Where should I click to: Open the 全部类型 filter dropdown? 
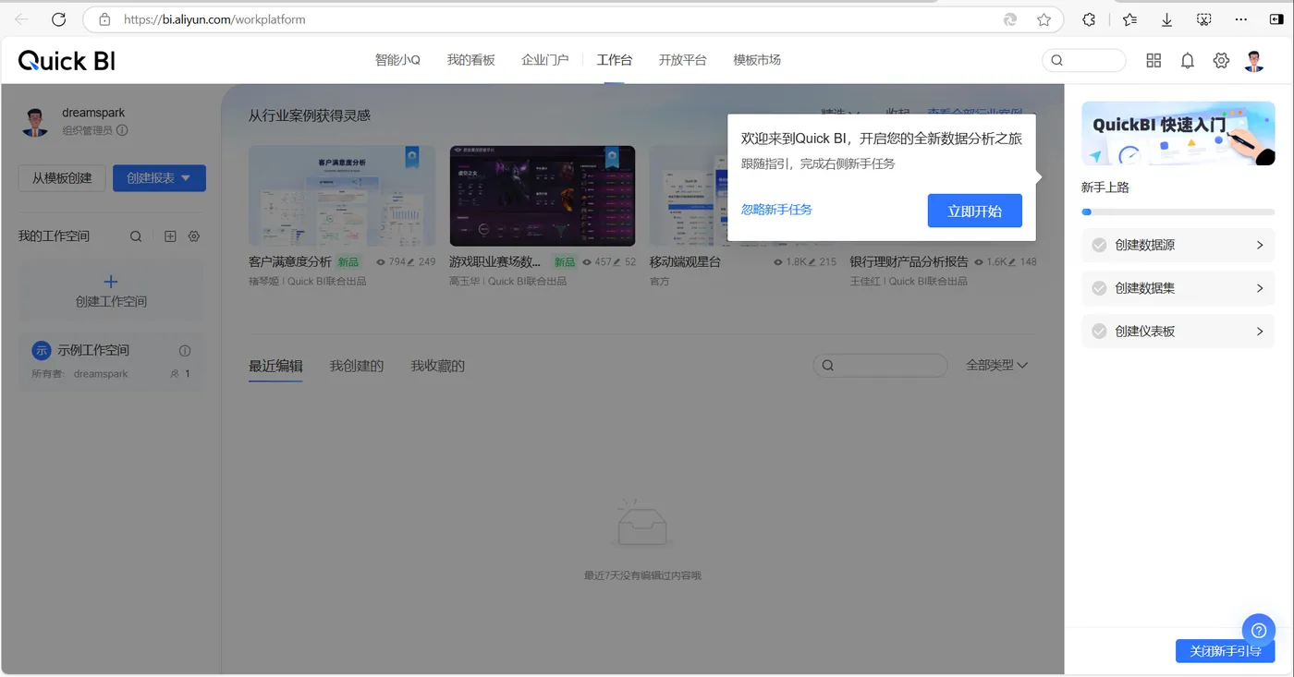point(996,366)
